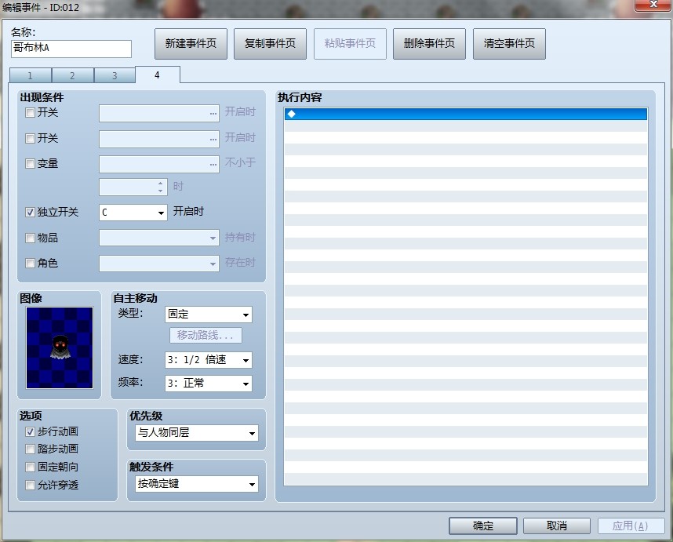Image resolution: width=673 pixels, height=542 pixels.
Task: Uncheck the 独立开关 checkbox
Action: tap(30, 212)
